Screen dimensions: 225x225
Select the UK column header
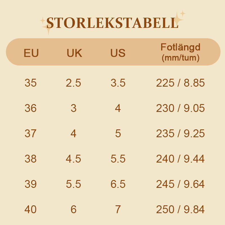[x=74, y=53]
